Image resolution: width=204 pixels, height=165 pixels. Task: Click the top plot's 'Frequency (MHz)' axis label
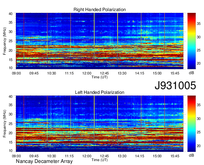(x=4, y=41)
